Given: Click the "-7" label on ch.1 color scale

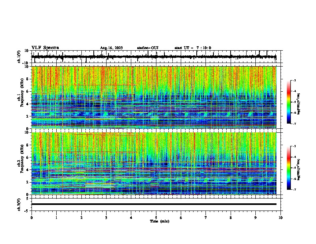Looking at the screenshot, I should [294, 124].
